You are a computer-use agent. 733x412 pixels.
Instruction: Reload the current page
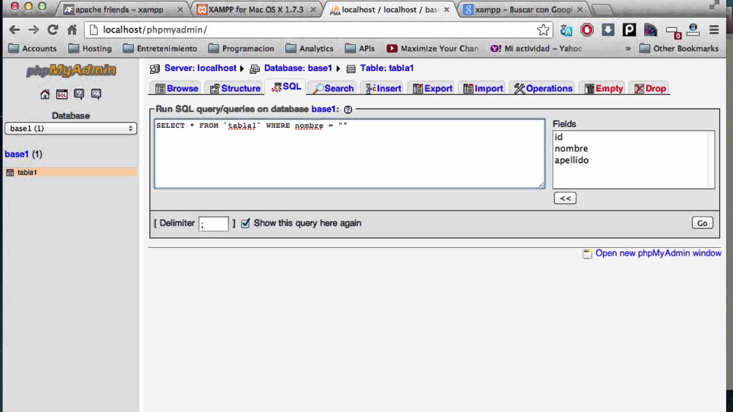pos(53,30)
